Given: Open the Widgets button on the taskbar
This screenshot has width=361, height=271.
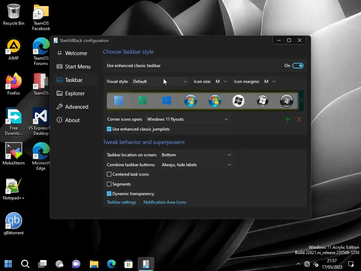Looking at the screenshot, I should pos(59,264).
